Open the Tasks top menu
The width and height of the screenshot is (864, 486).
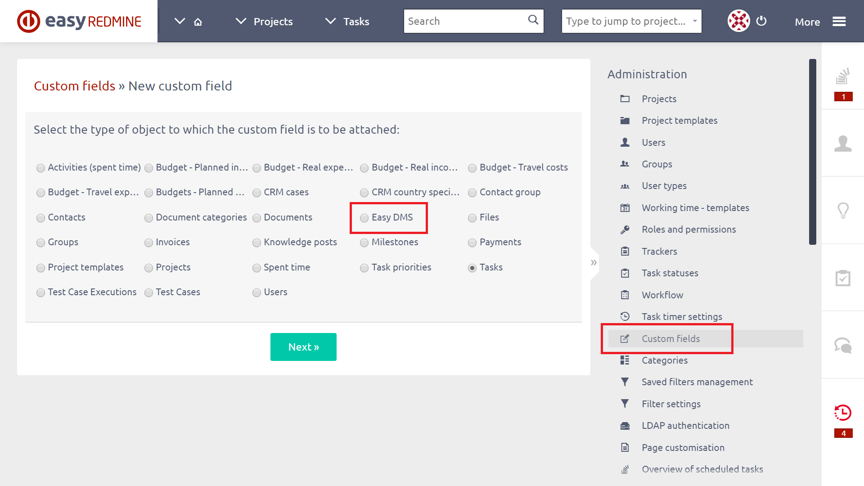point(356,22)
